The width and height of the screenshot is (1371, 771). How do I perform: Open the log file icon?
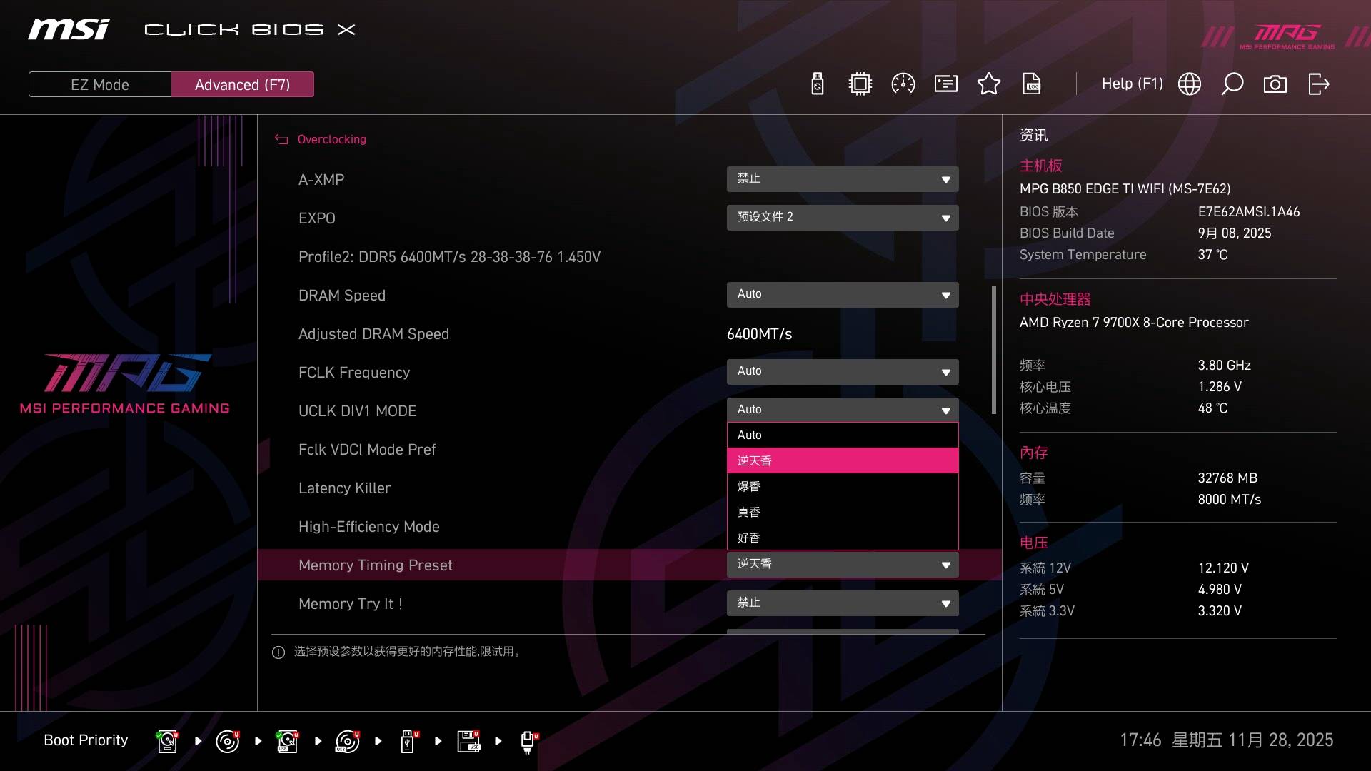(1032, 84)
